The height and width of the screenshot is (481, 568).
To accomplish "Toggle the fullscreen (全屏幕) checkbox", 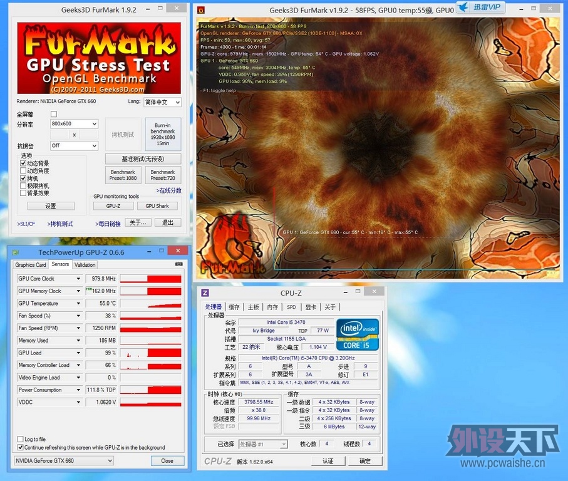I will click(x=54, y=114).
